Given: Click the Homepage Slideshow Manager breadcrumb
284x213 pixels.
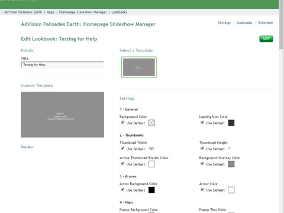Looking at the screenshot, I should click(x=83, y=12).
